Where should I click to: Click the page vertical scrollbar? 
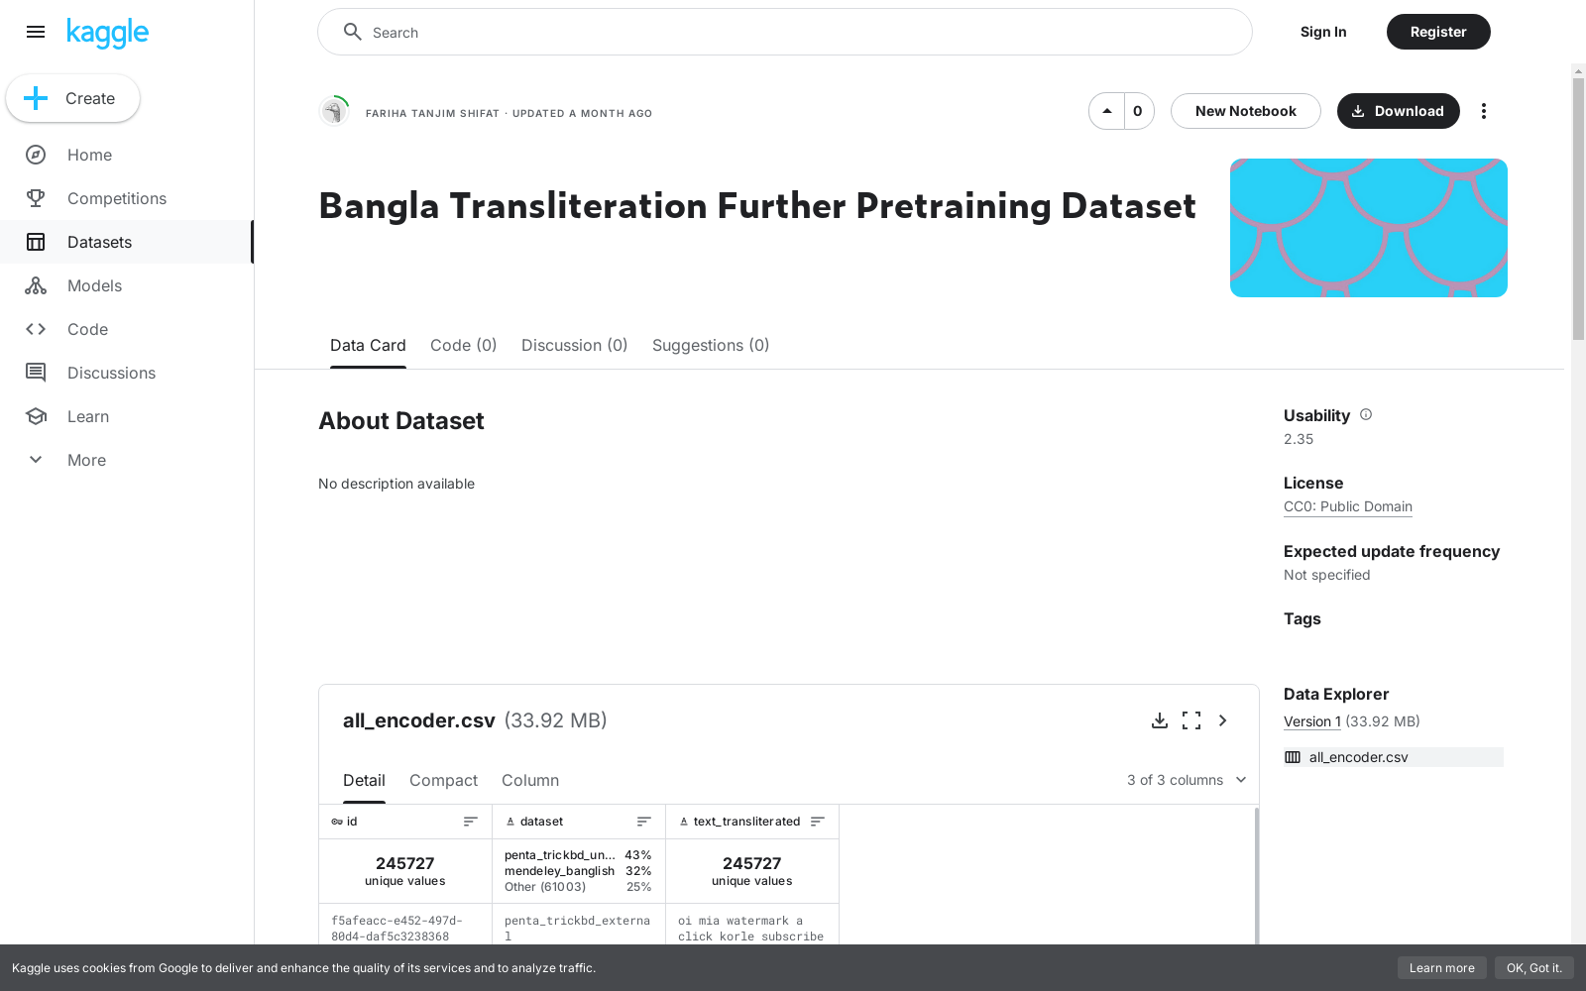(x=1578, y=208)
